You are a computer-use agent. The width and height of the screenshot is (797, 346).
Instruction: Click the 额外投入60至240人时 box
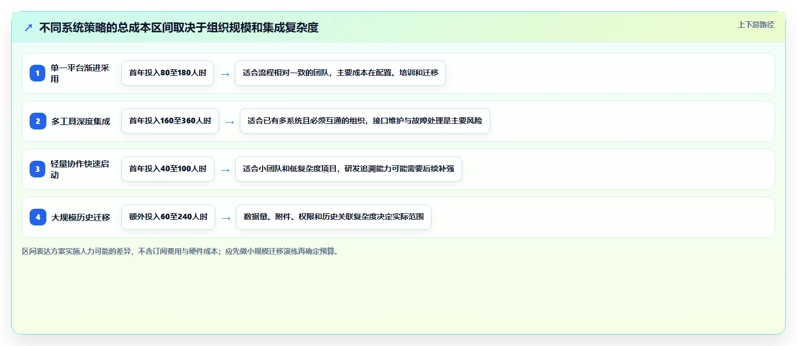tap(168, 217)
